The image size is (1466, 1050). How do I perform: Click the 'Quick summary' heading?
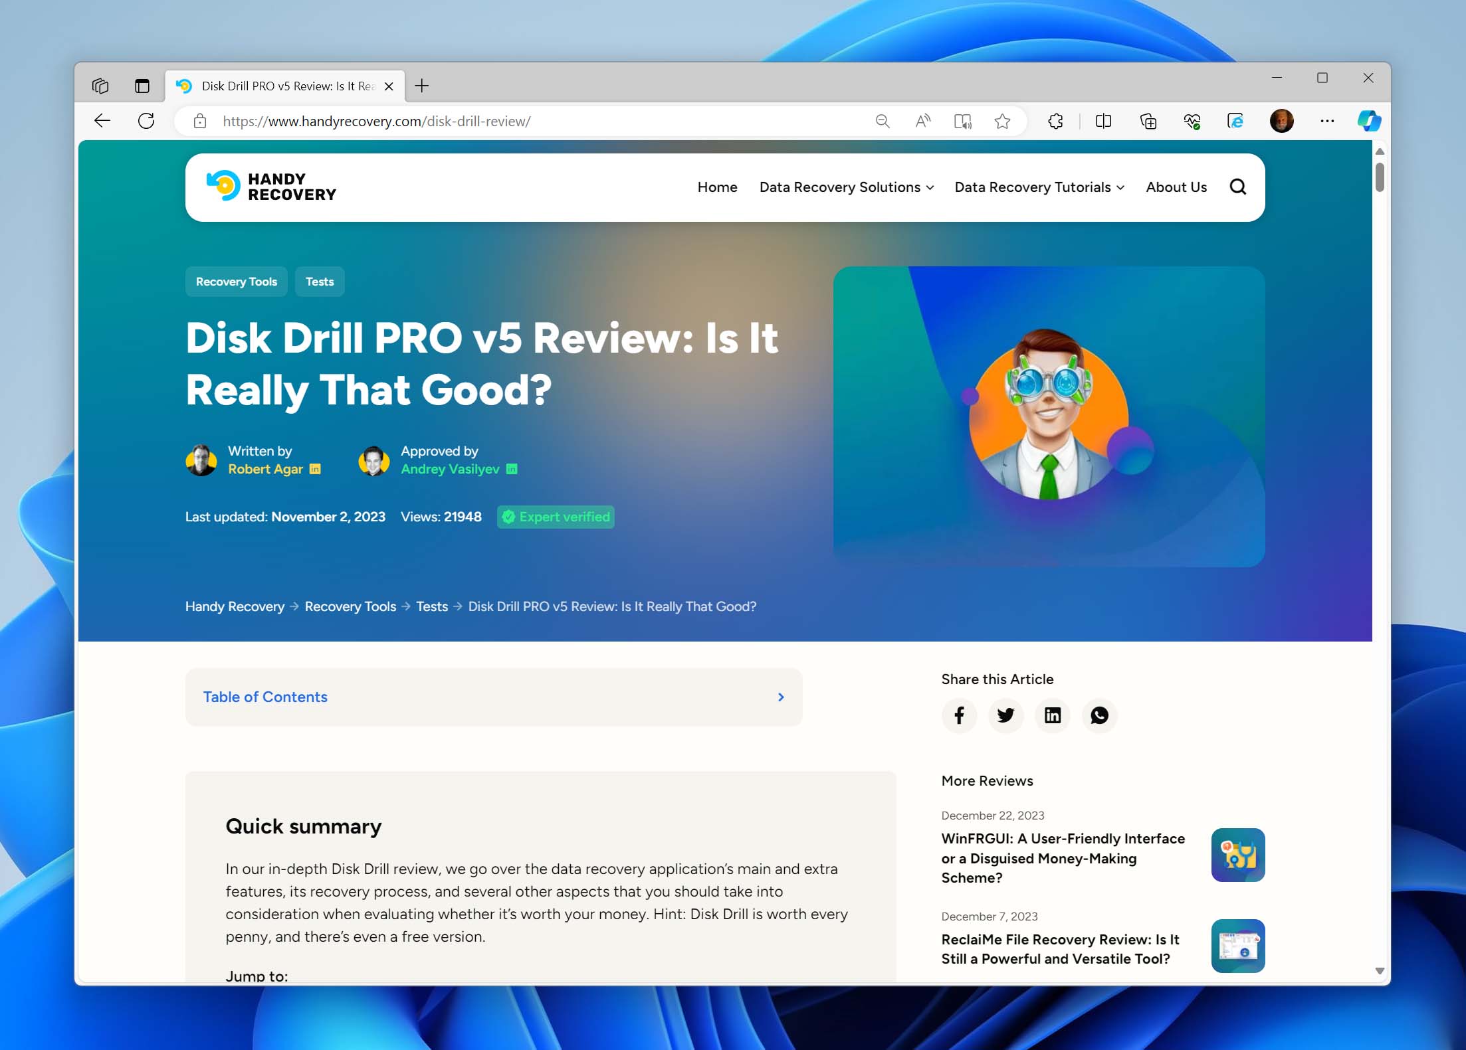[304, 826]
